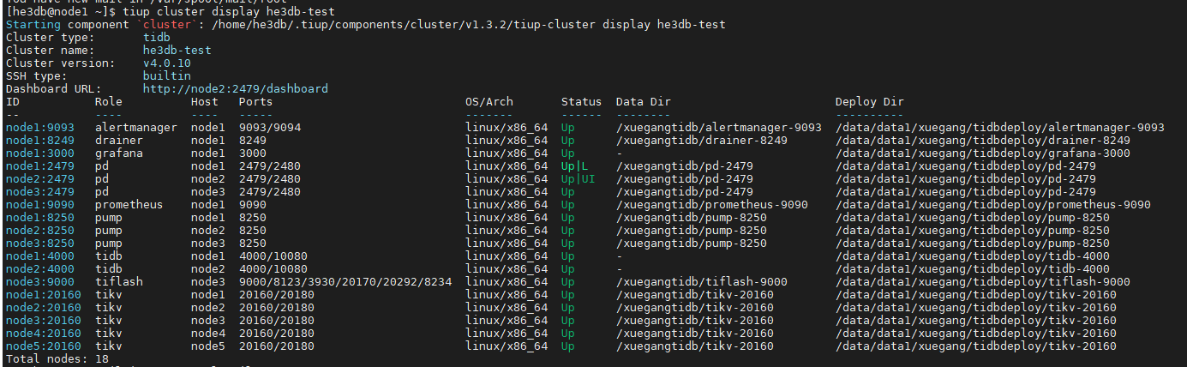Click the node3:8250 pump ID
The width and height of the screenshot is (1187, 367).
point(39,244)
